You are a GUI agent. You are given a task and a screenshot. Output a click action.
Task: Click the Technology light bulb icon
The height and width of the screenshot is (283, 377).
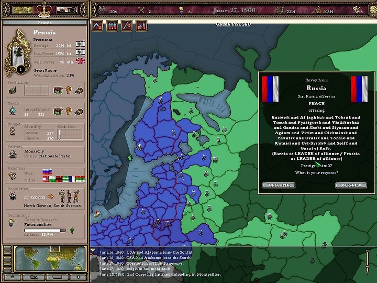(11, 223)
